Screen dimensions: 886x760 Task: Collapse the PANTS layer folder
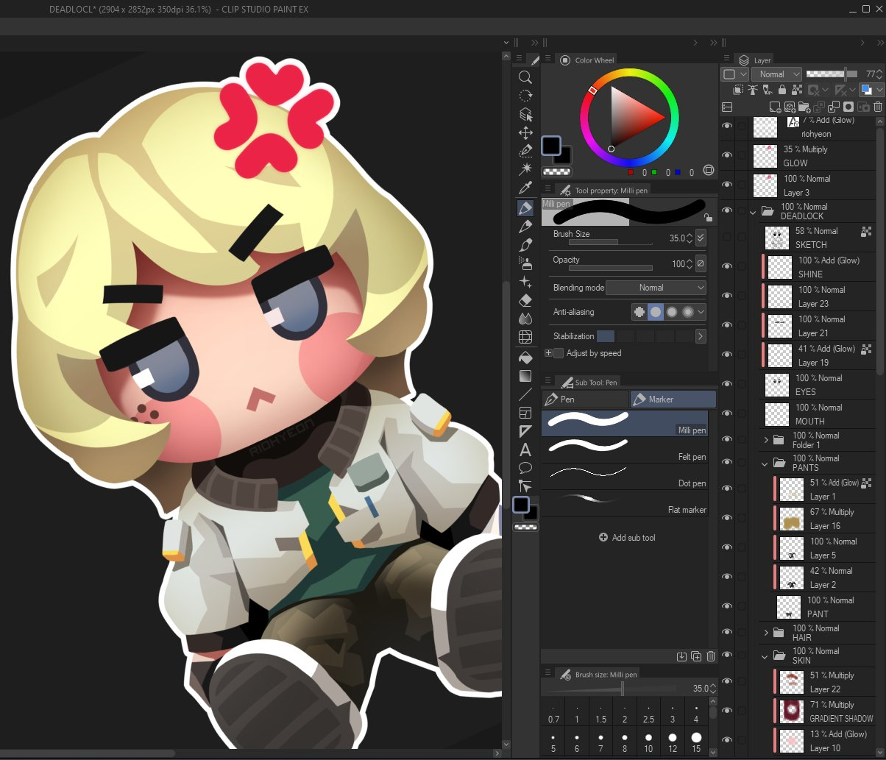[x=765, y=463]
